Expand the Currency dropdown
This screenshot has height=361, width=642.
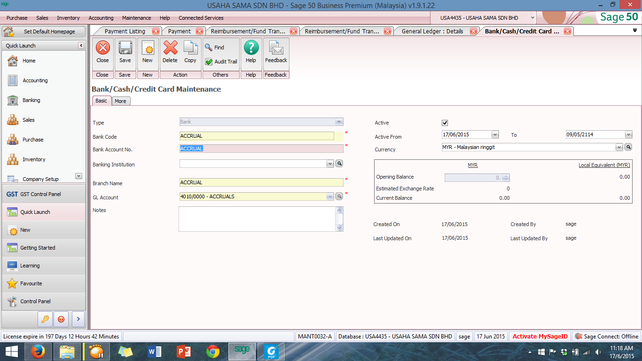point(619,147)
